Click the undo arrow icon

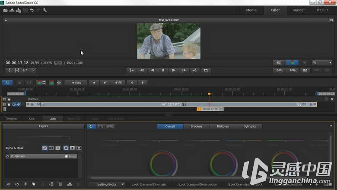[32, 10]
